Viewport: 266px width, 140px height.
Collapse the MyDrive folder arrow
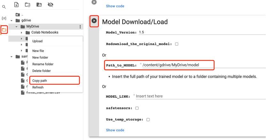[17, 27]
